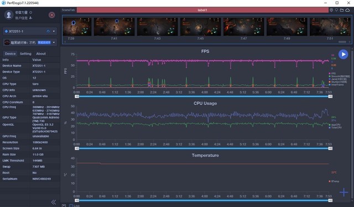Image resolution: width=354 pixels, height=207 pixels.
Task: Click CPU Usage chart left range handle
Action: click(x=77, y=148)
